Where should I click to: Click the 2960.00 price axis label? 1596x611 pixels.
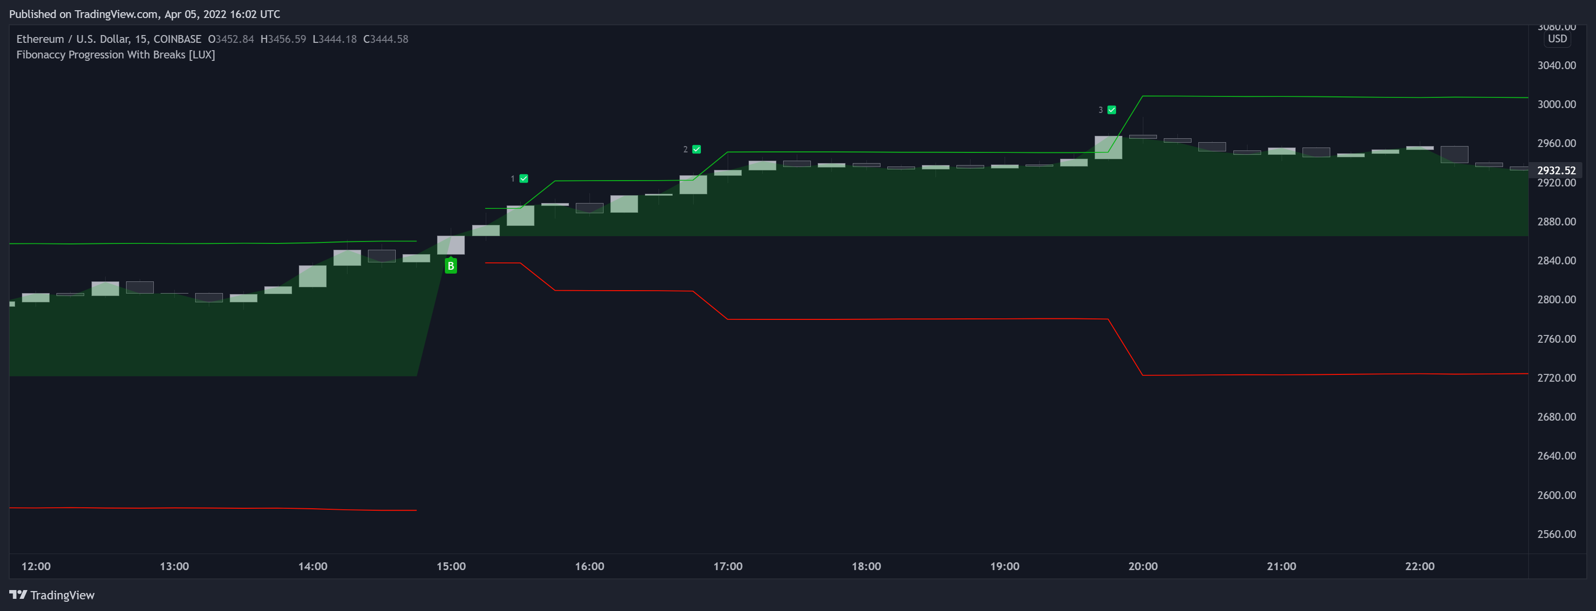point(1557,143)
